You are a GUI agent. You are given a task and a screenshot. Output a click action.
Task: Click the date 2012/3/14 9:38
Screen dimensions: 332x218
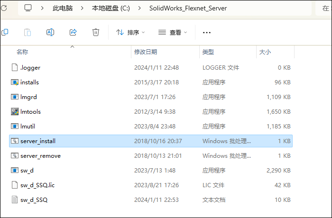click(x=155, y=111)
